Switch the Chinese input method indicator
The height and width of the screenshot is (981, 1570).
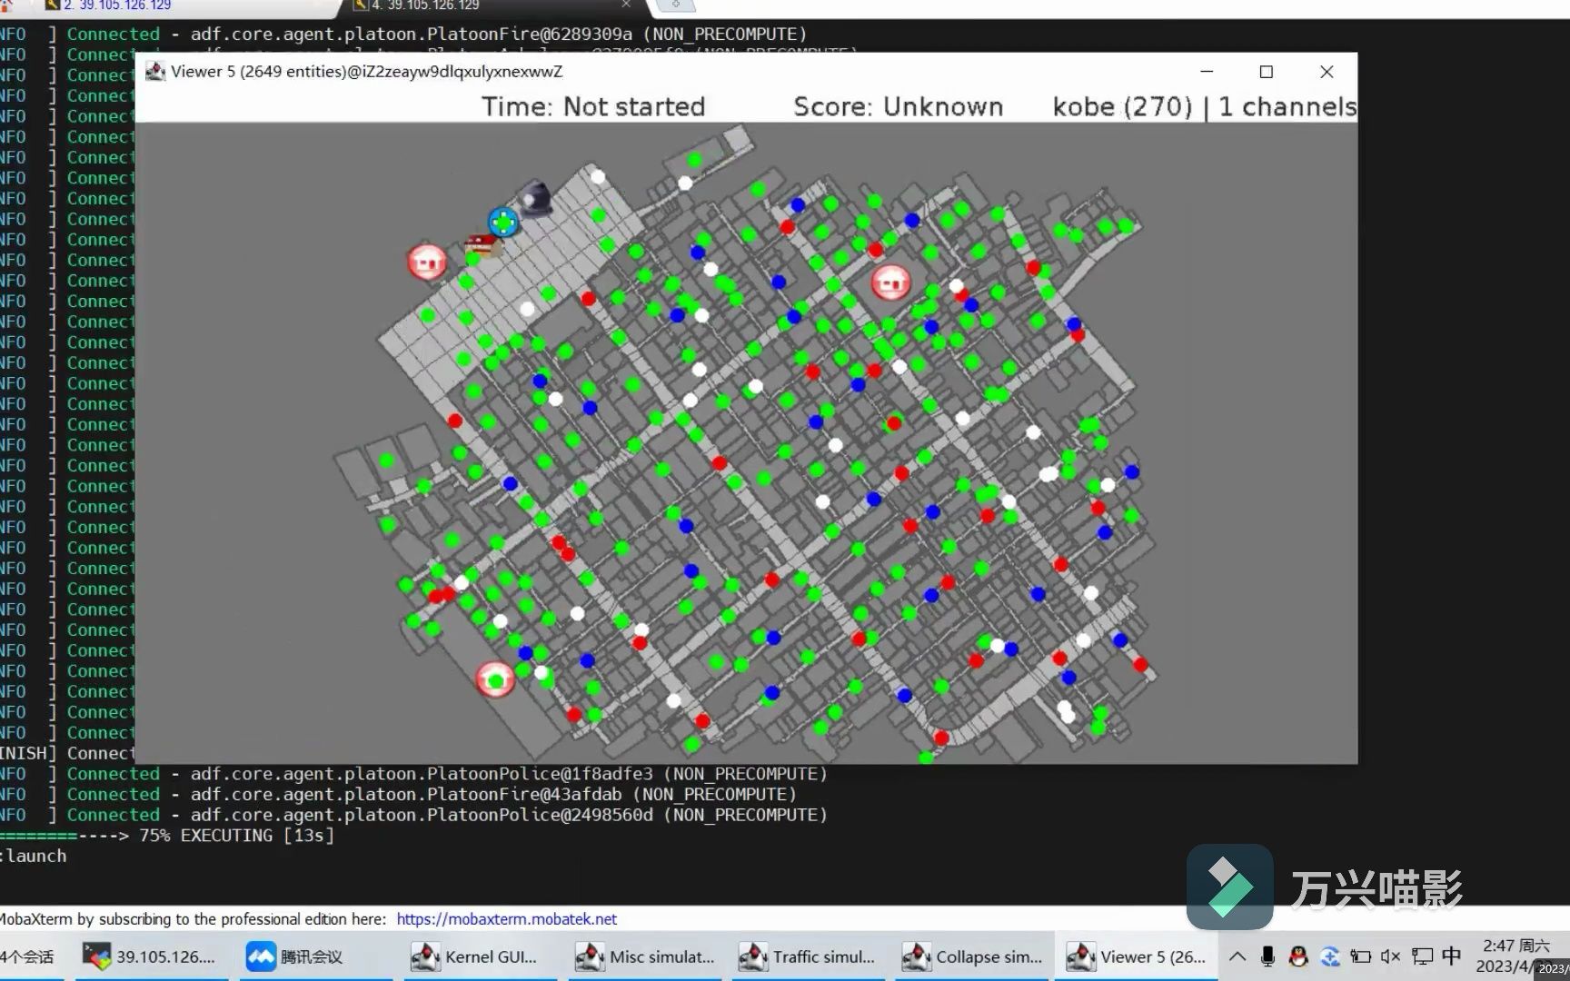1451,956
